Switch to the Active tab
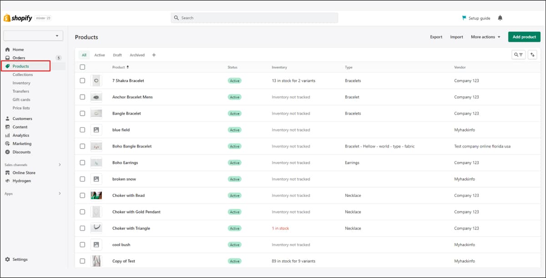 coord(100,55)
